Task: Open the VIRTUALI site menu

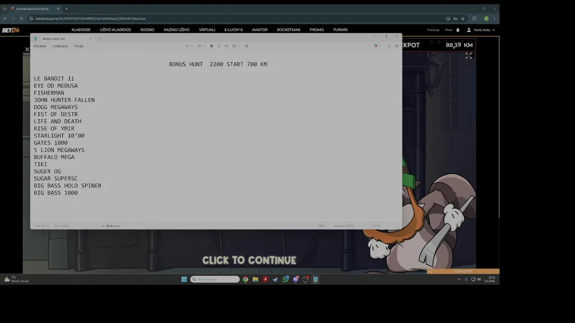Action: click(x=207, y=30)
